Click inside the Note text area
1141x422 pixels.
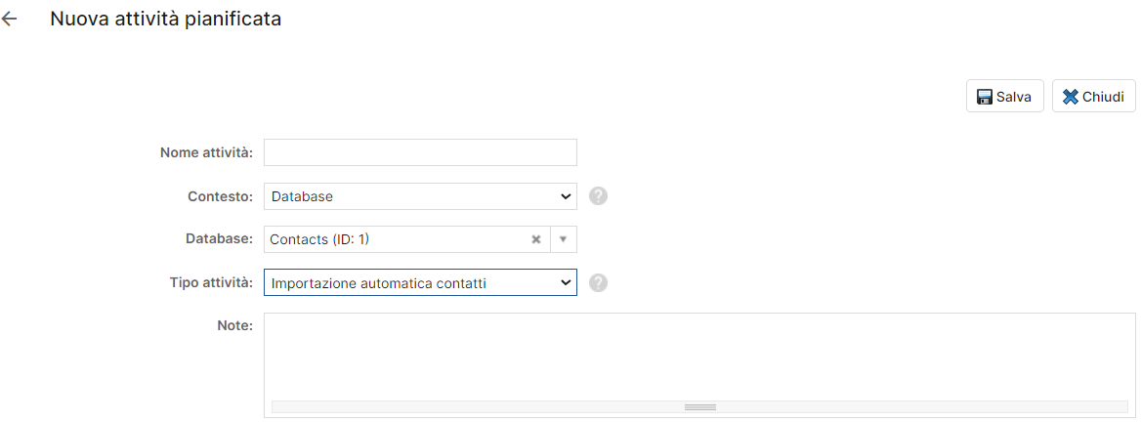tap(699, 357)
